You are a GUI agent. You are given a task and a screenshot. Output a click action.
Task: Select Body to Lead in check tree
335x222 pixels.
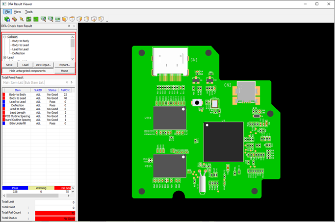coord(22,45)
